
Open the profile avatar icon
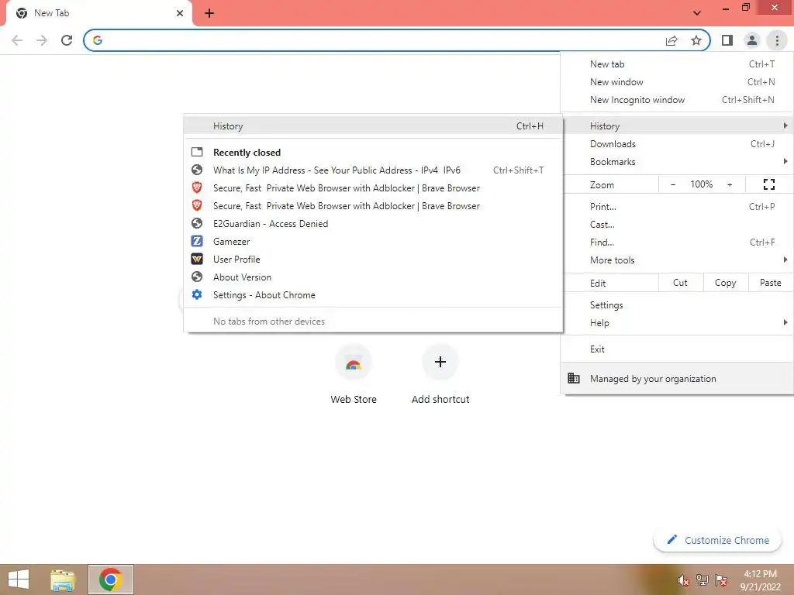752,40
